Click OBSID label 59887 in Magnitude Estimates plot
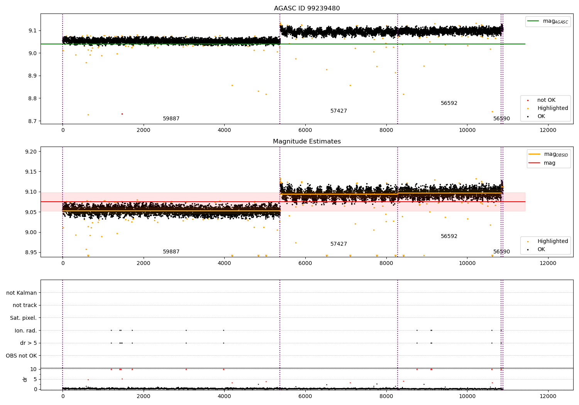Screen dimensions: 579x405 pos(171,252)
